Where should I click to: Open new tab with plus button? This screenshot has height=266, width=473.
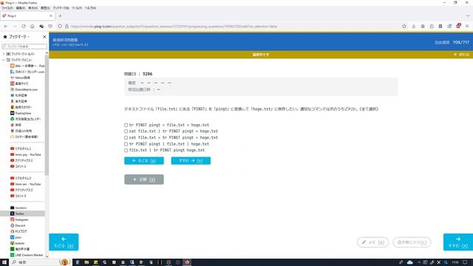(x=60, y=16)
